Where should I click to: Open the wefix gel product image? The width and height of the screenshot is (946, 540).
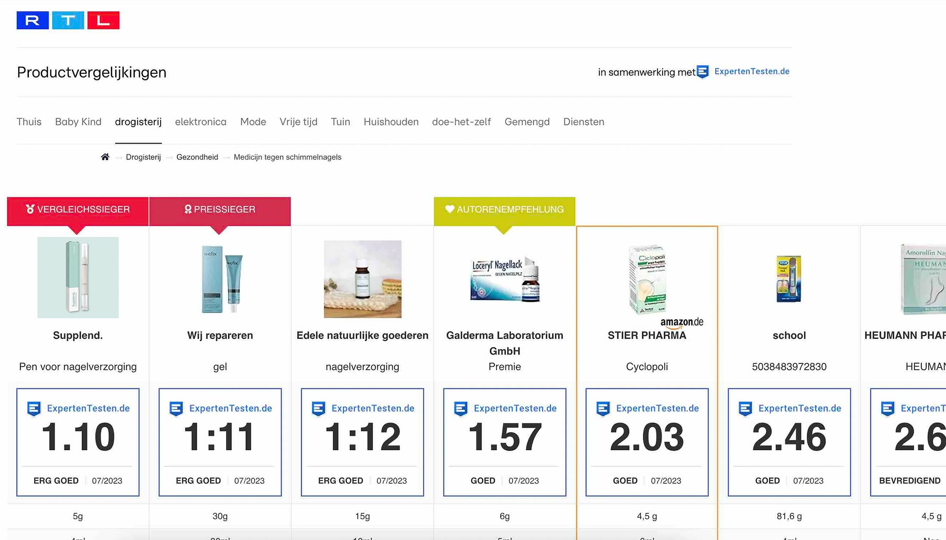click(x=222, y=279)
